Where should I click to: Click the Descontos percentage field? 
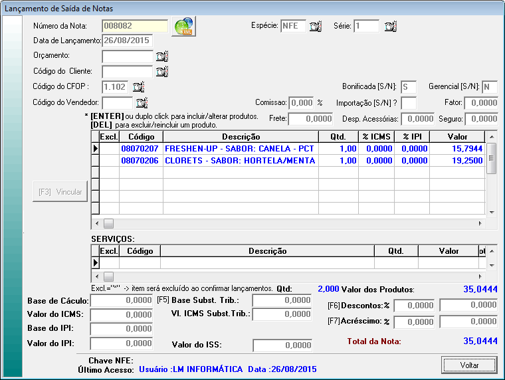(415, 306)
